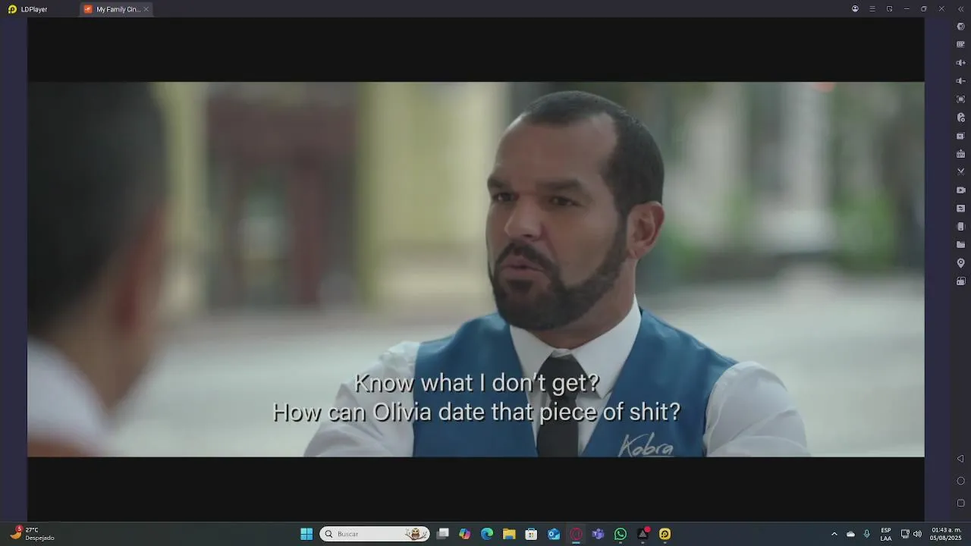Tap Android home circle button
Screen dimensions: 971x546
(960, 481)
